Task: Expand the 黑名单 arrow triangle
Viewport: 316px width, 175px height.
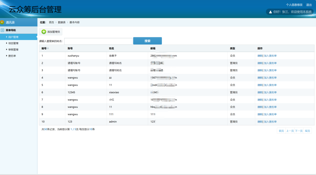Action: (x=7, y=56)
